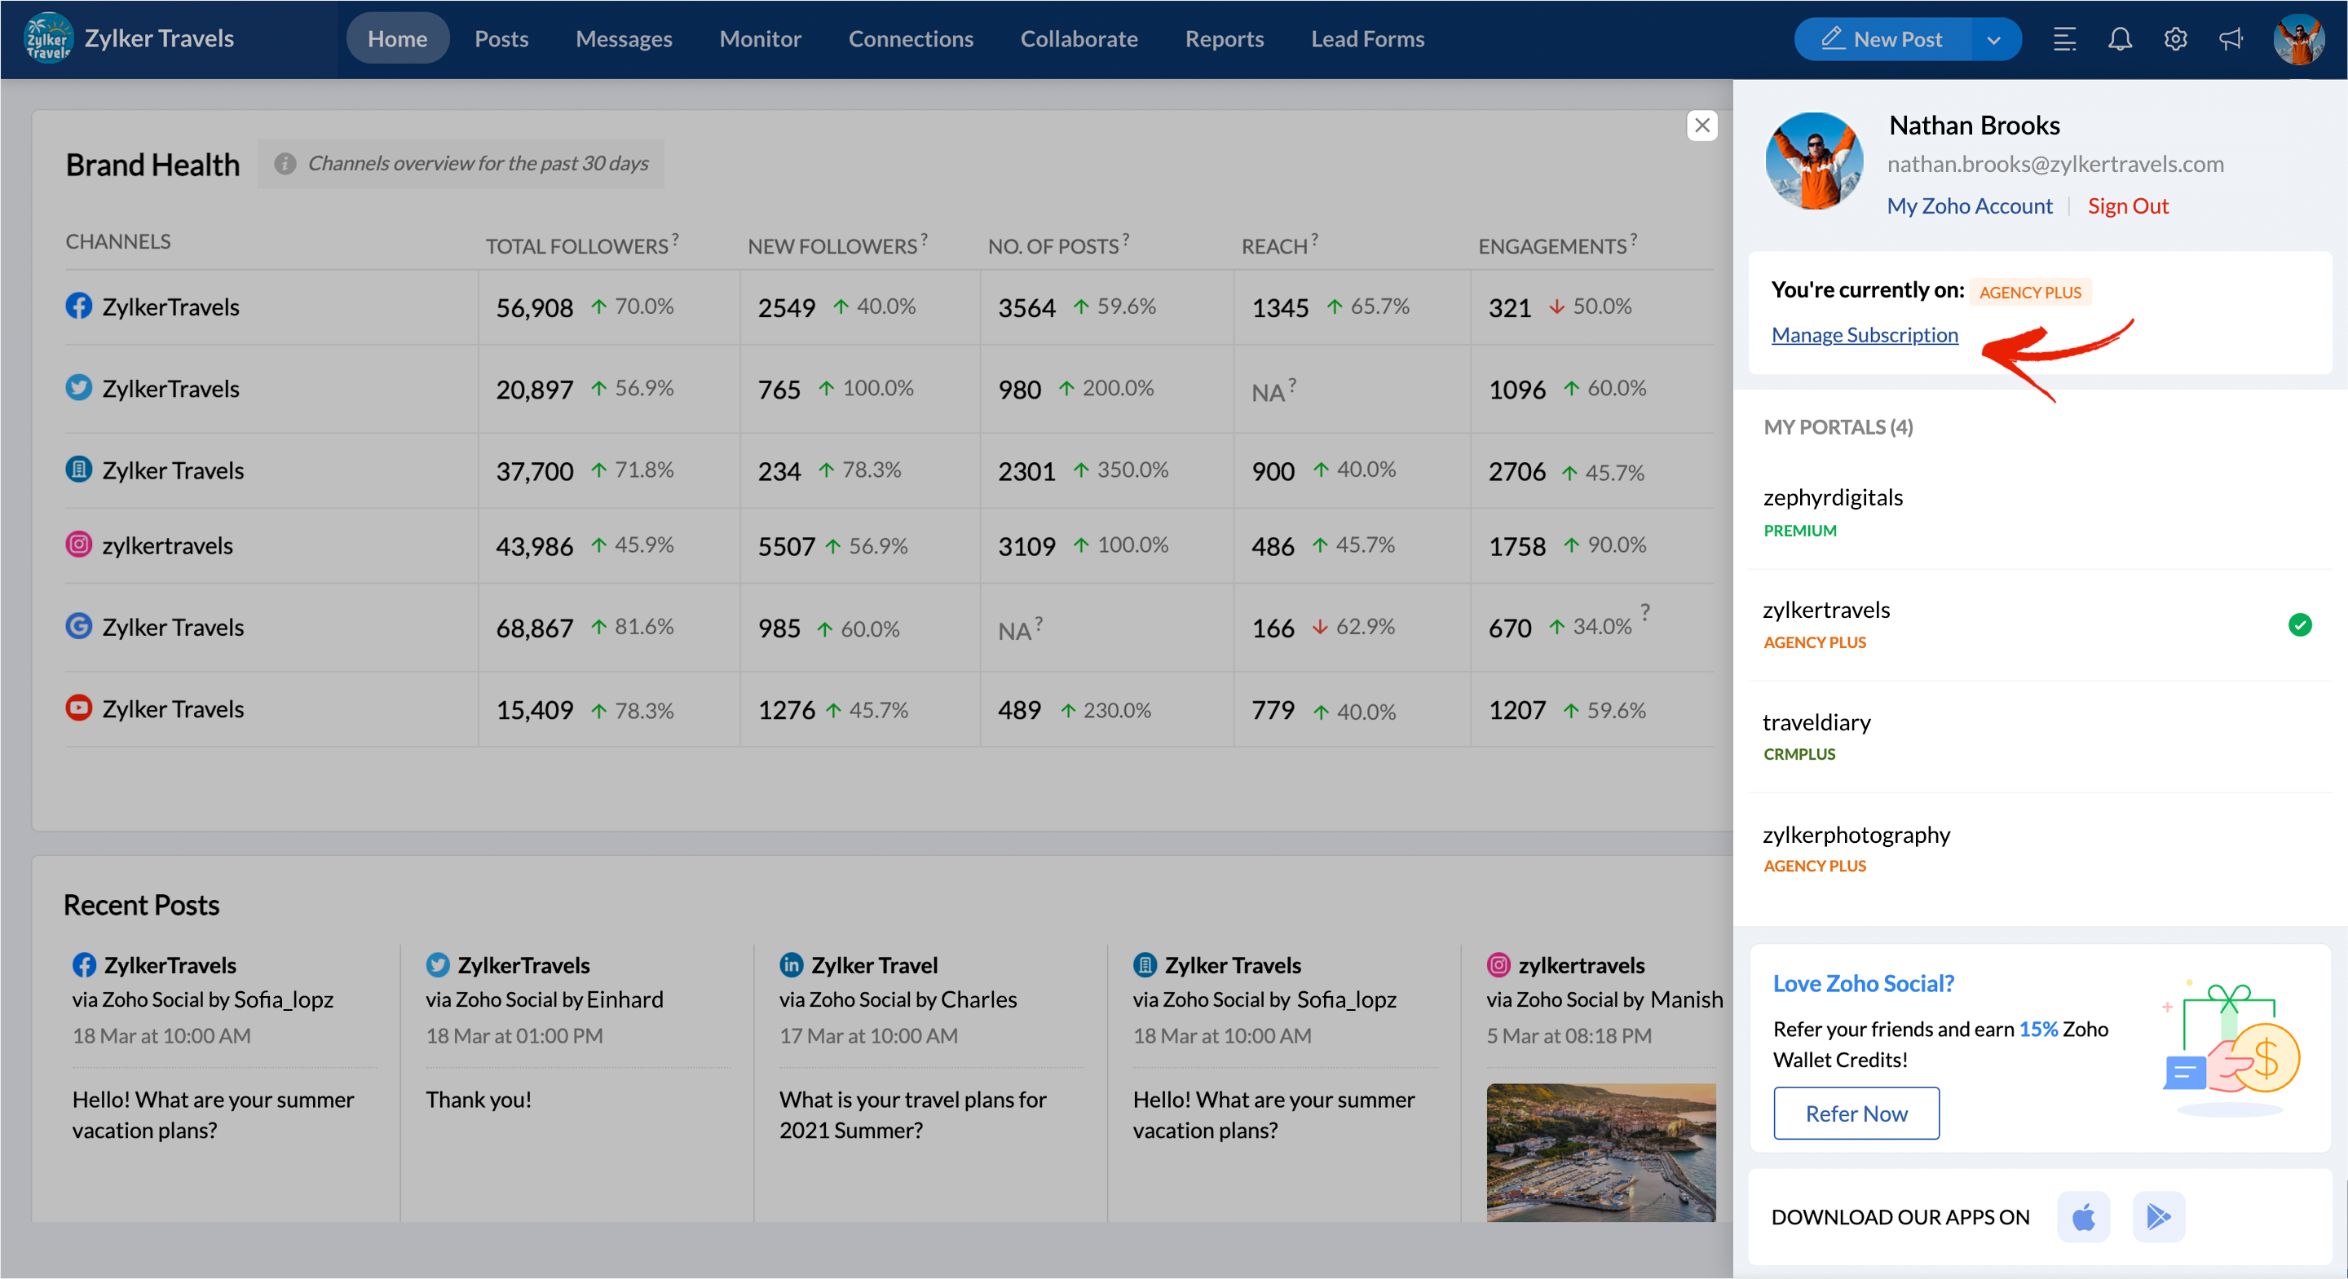2348x1279 pixels.
Task: Open the Lead Forms tab
Action: tap(1367, 38)
